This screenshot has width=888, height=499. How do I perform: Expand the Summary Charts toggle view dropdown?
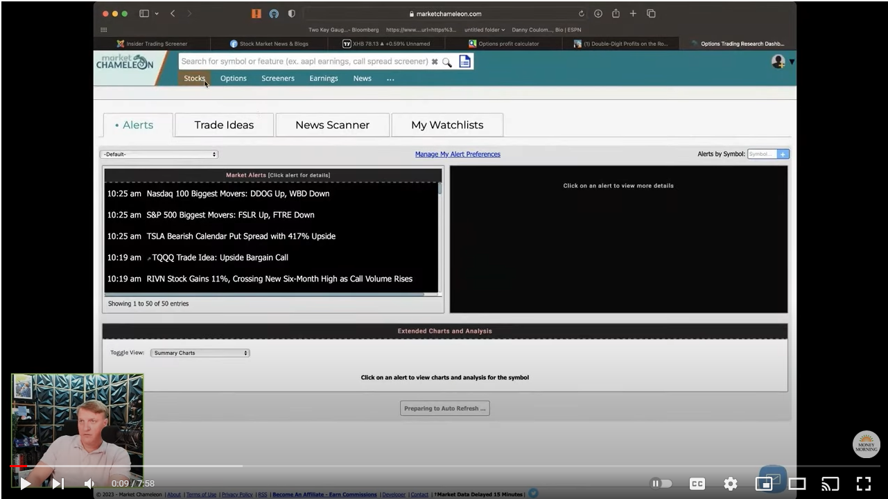[200, 353]
